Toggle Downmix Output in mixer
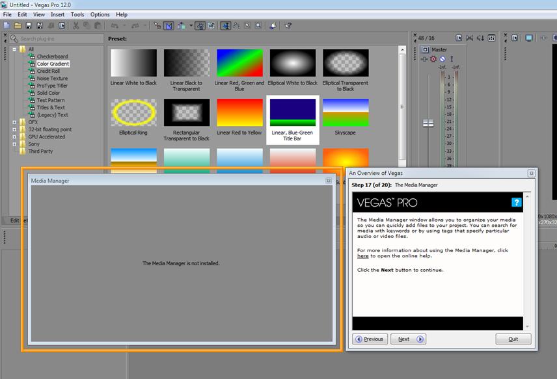 pyautogui.click(x=470, y=38)
